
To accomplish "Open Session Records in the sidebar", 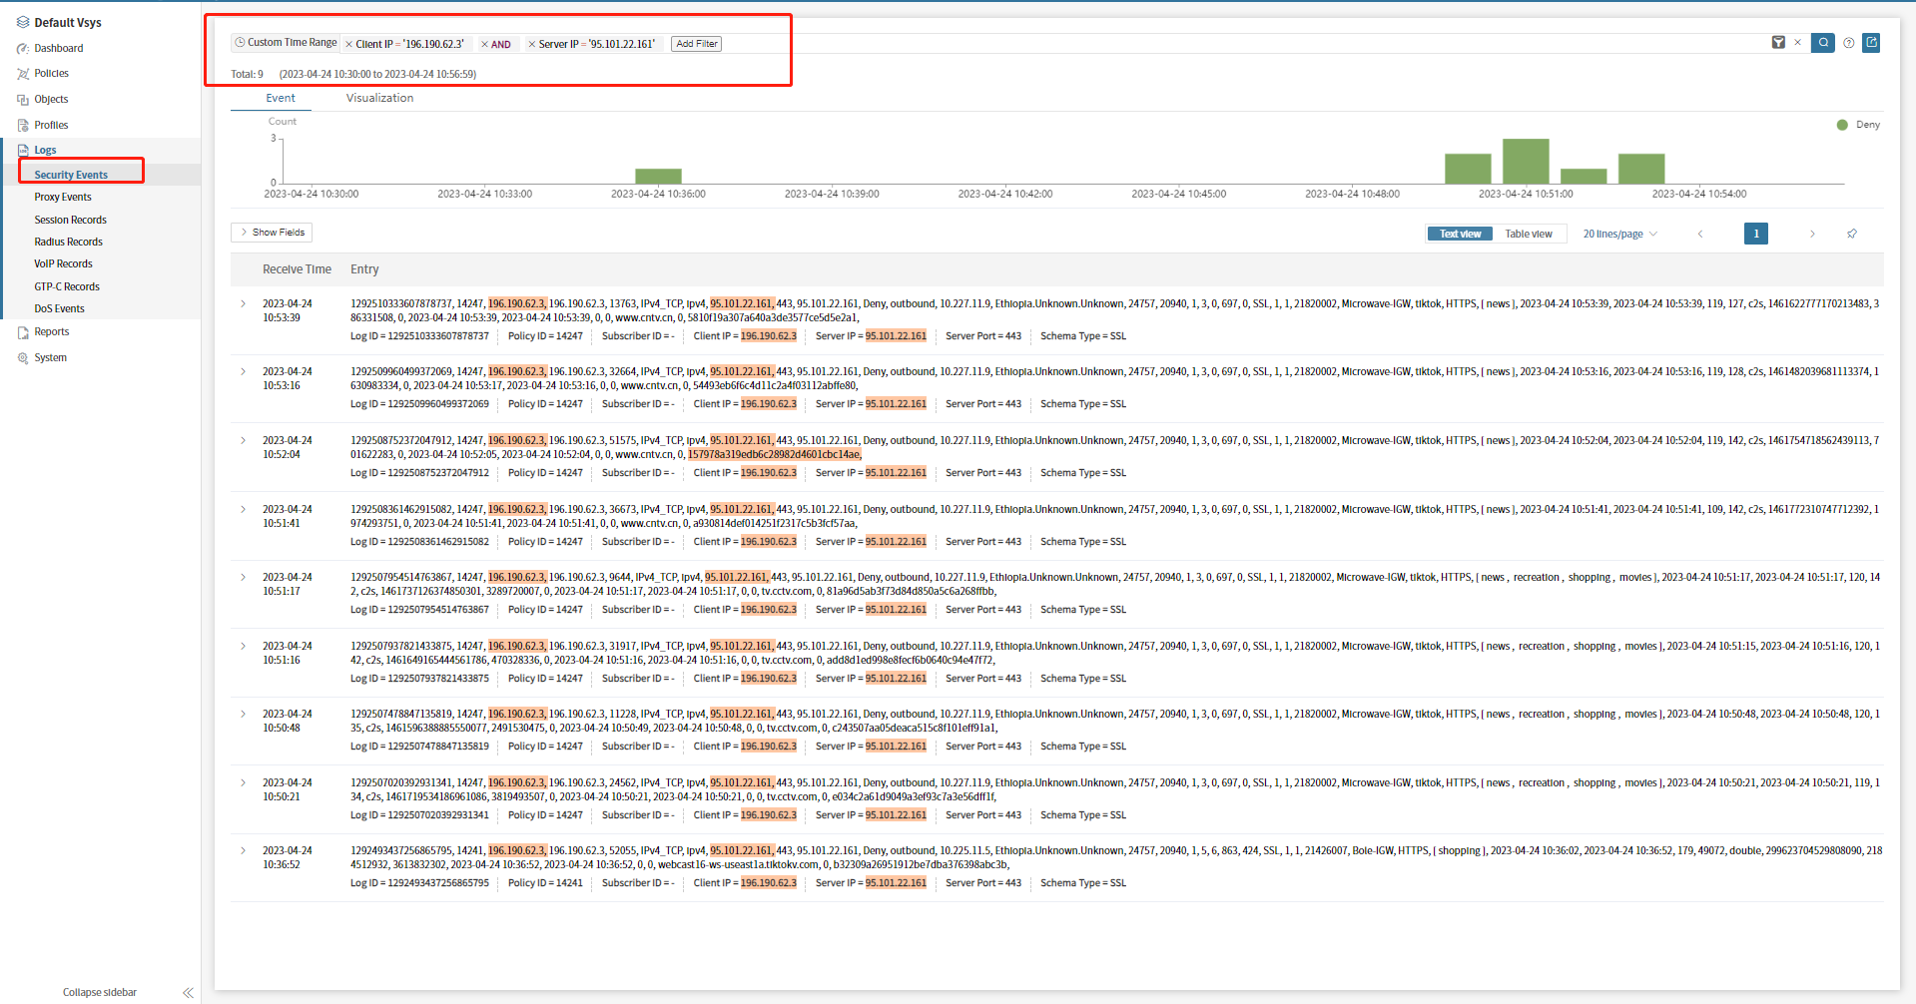I will click(70, 220).
